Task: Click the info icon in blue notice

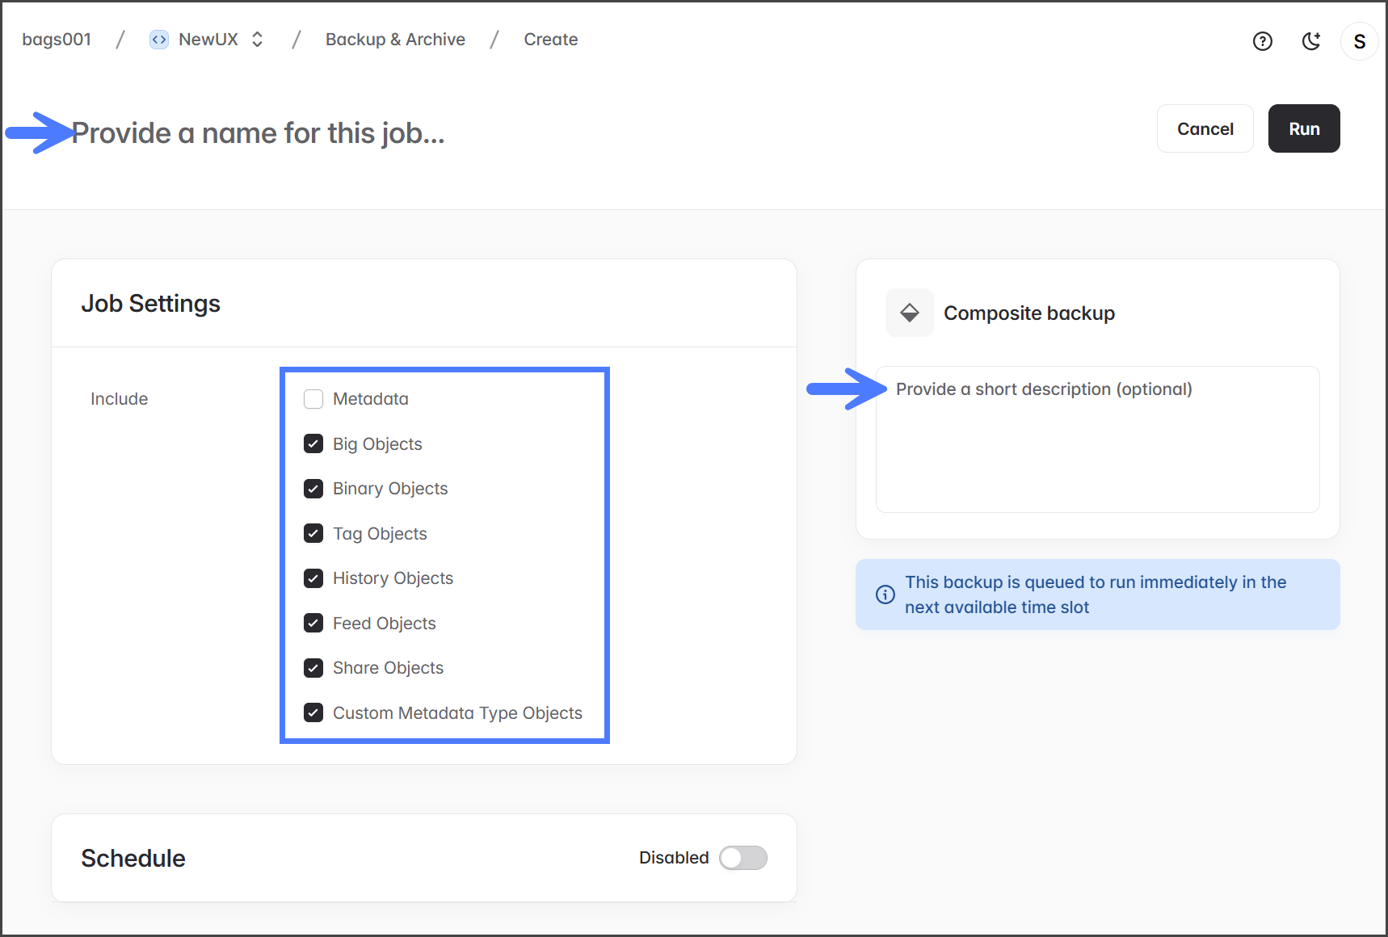Action: [885, 595]
